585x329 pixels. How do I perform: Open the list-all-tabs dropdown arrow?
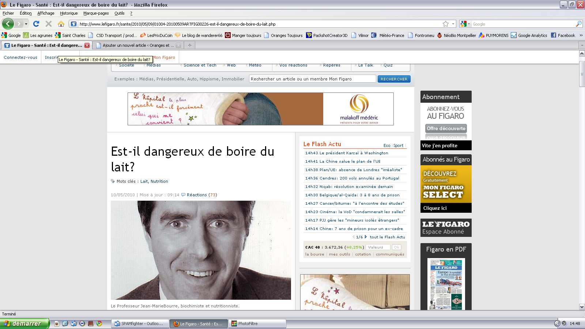coord(582,45)
